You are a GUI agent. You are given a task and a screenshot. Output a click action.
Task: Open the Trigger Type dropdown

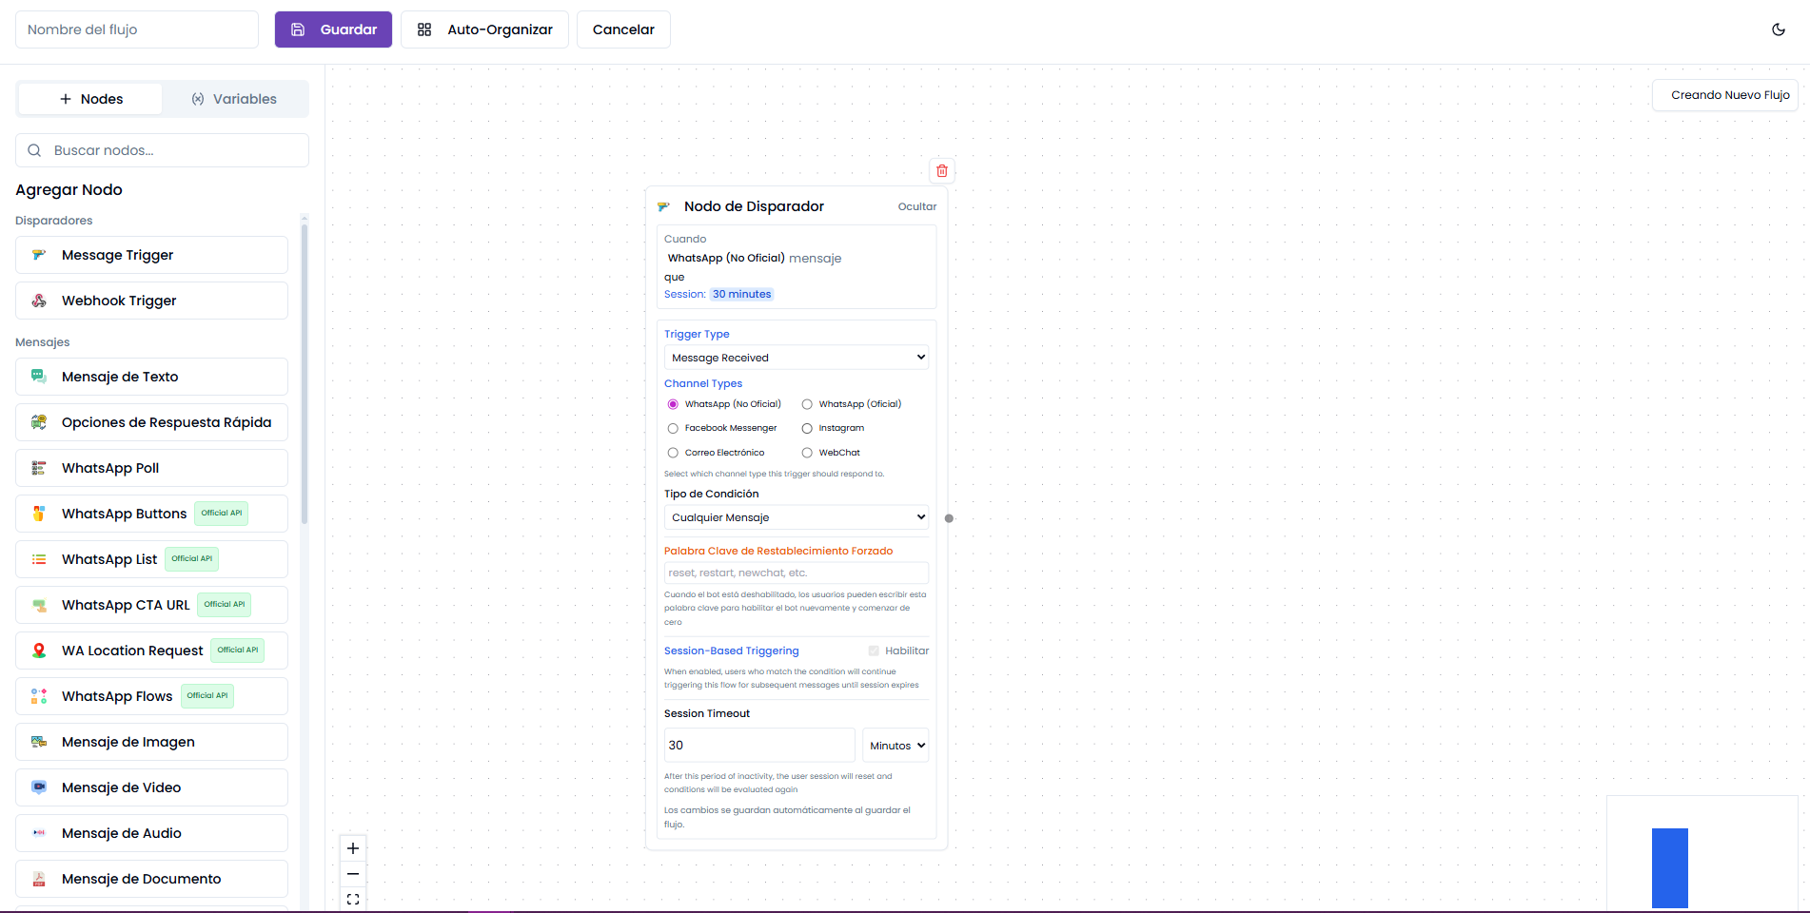click(796, 358)
